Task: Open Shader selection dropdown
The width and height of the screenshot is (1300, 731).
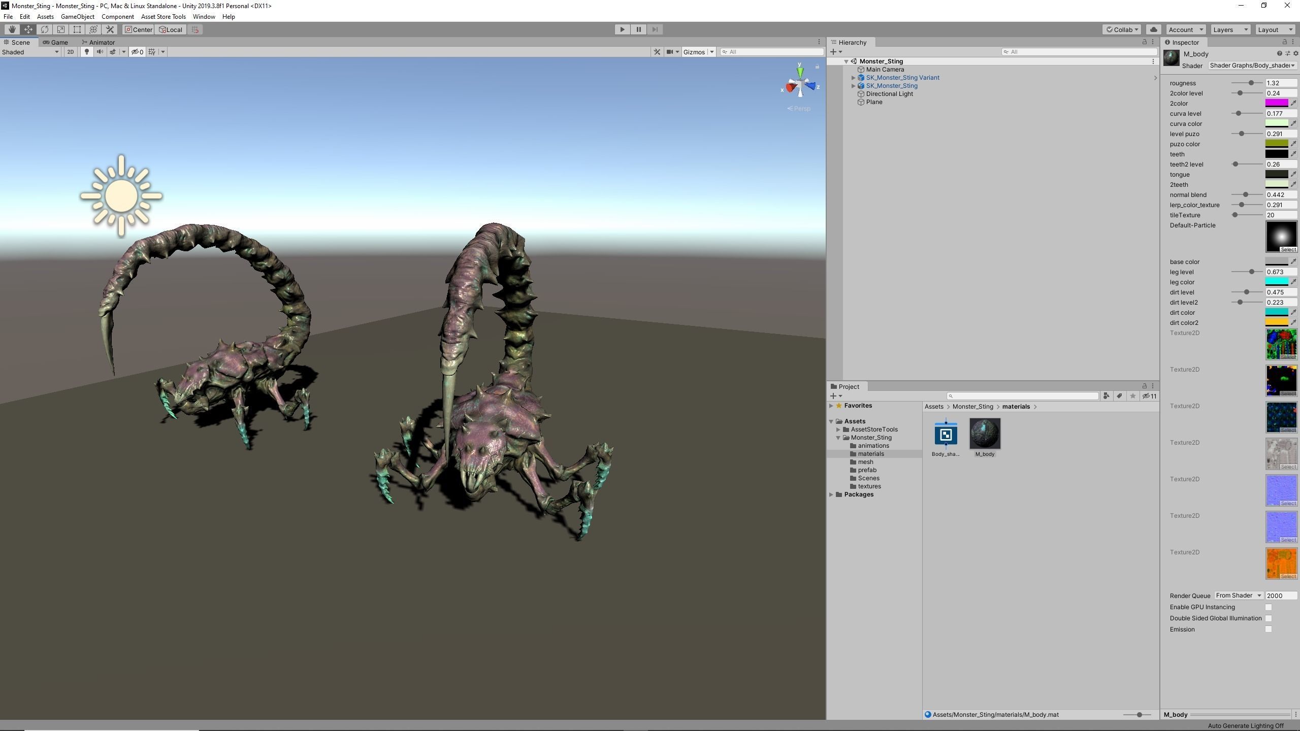Action: [x=1252, y=65]
